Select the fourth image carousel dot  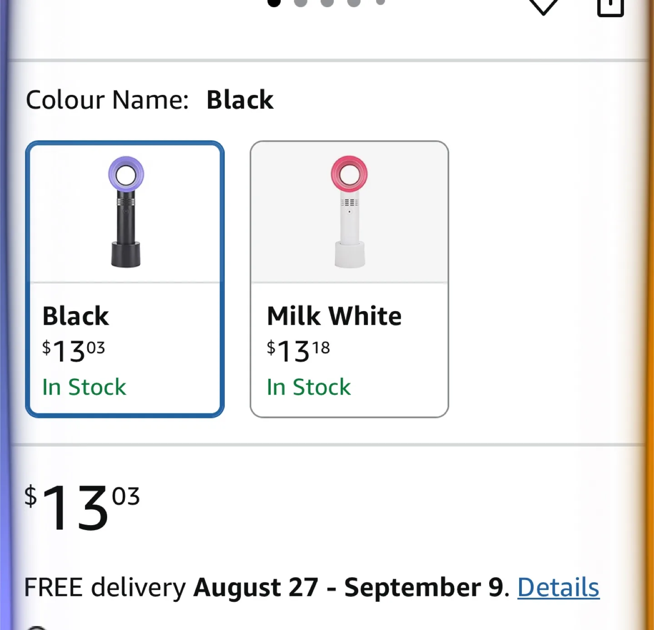click(x=354, y=3)
